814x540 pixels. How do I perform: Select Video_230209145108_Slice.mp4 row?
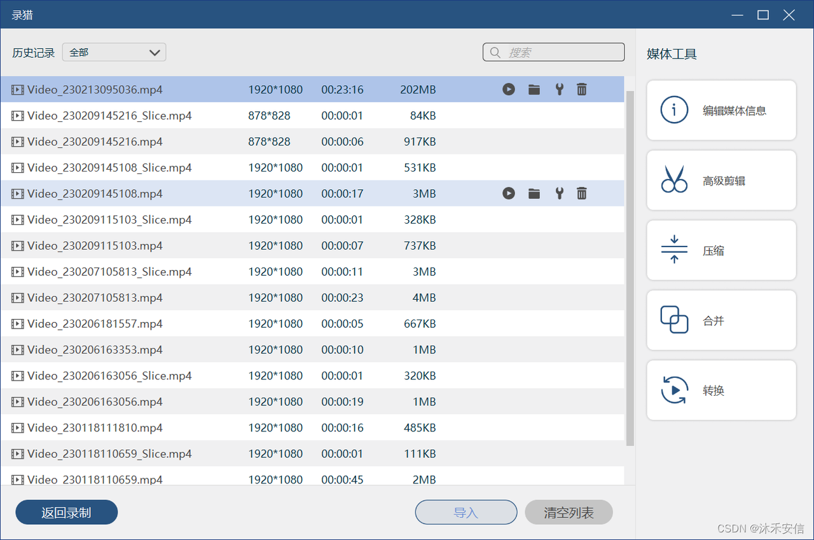(x=312, y=168)
